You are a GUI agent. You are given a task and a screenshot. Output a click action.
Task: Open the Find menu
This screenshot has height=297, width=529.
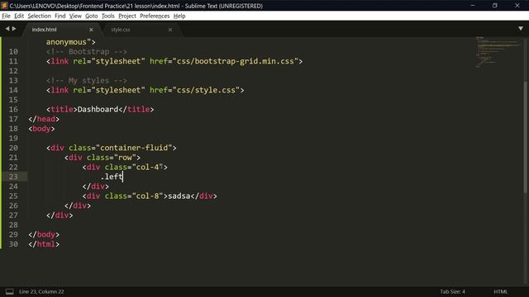pyautogui.click(x=60, y=16)
